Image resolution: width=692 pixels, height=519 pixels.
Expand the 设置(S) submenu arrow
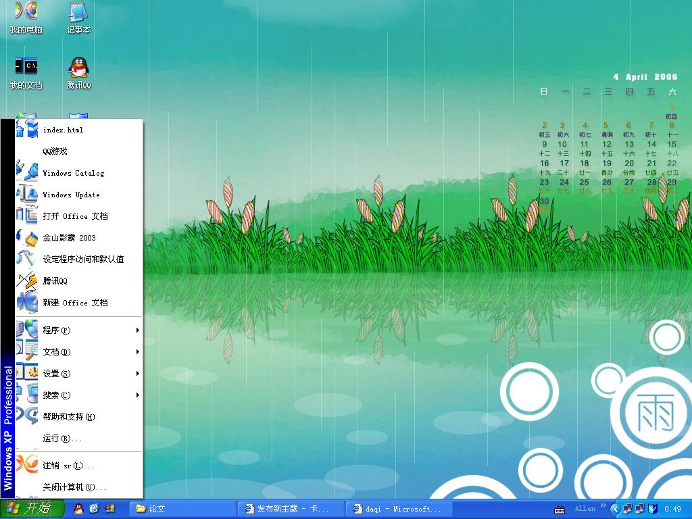[138, 373]
